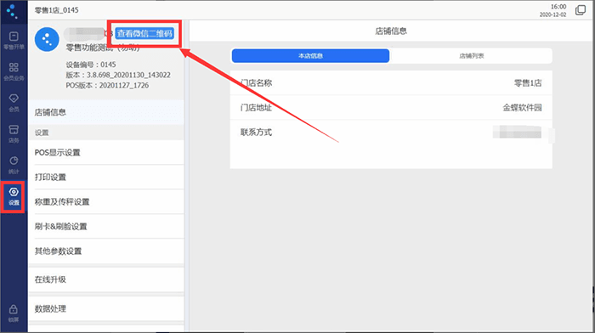This screenshot has height=333, width=595.
Task: Click the 设备编号:0145 text
Action: [x=91, y=65]
